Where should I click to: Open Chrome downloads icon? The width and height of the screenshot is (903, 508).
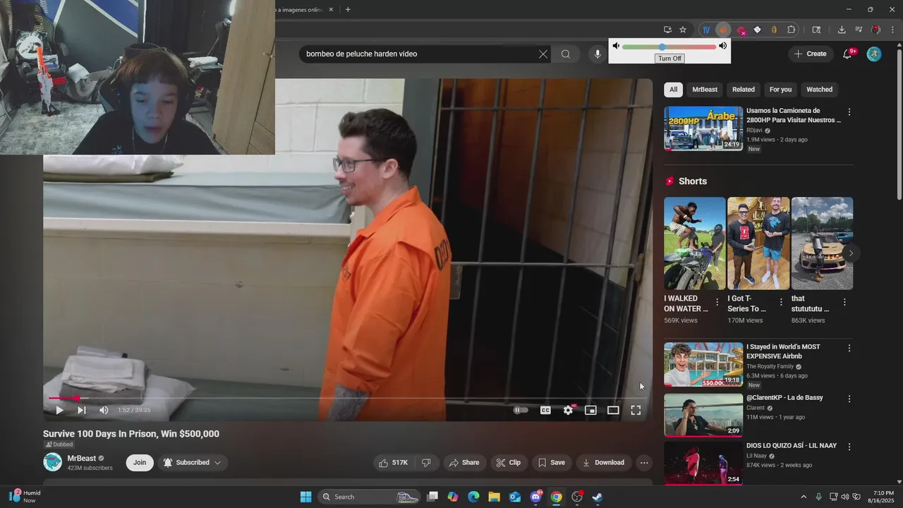point(842,30)
